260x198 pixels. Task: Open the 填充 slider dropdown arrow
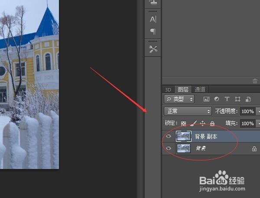[258, 123]
